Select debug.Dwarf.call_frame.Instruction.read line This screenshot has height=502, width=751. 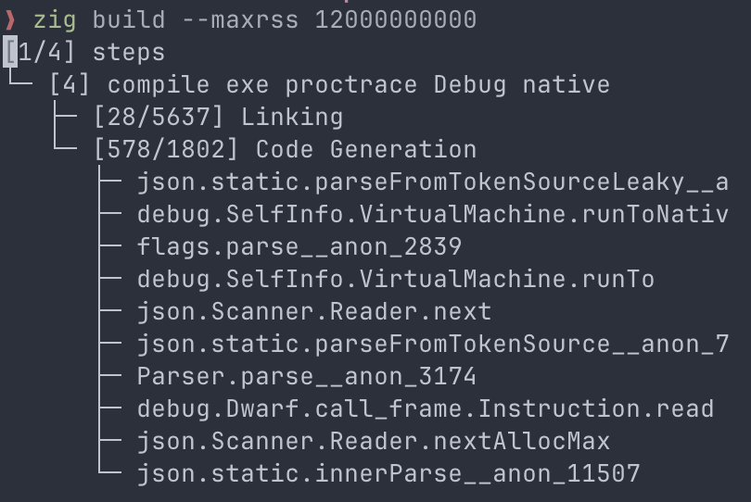pyautogui.click(x=425, y=408)
